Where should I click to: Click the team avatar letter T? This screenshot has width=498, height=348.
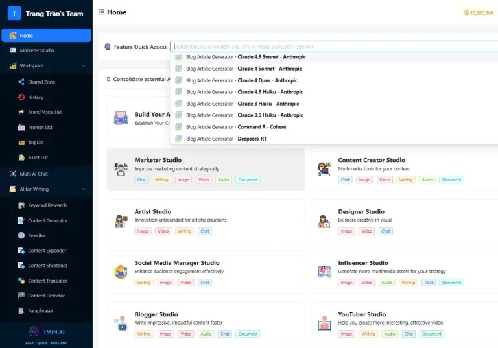click(x=14, y=14)
